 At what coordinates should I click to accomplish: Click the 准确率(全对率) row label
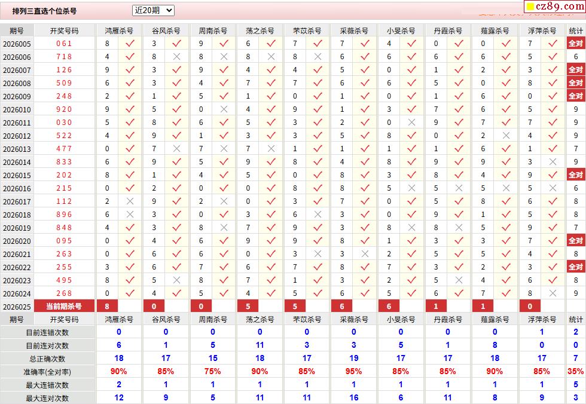pos(47,372)
